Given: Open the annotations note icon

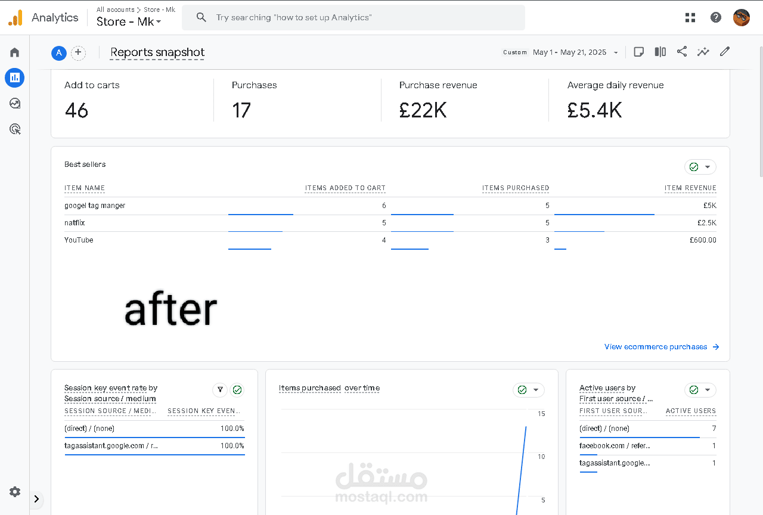Looking at the screenshot, I should coord(638,52).
